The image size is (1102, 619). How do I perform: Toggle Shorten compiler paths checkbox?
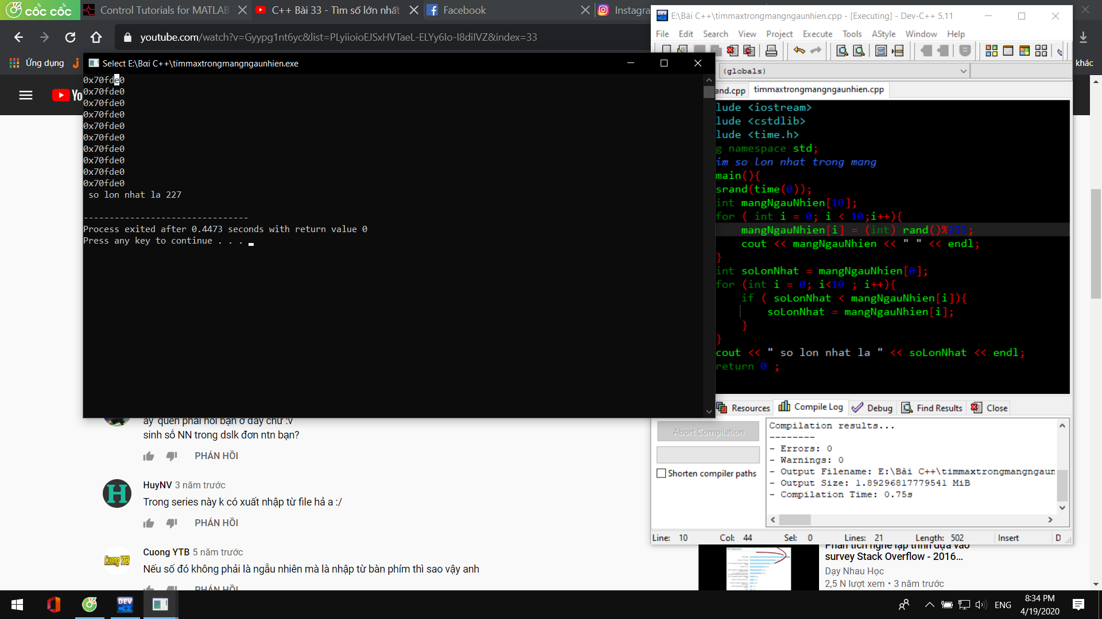tap(661, 473)
